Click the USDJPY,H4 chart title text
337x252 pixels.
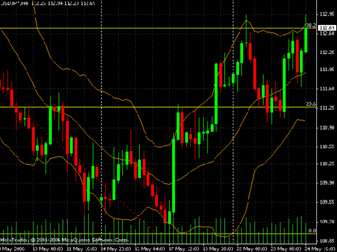point(14,3)
